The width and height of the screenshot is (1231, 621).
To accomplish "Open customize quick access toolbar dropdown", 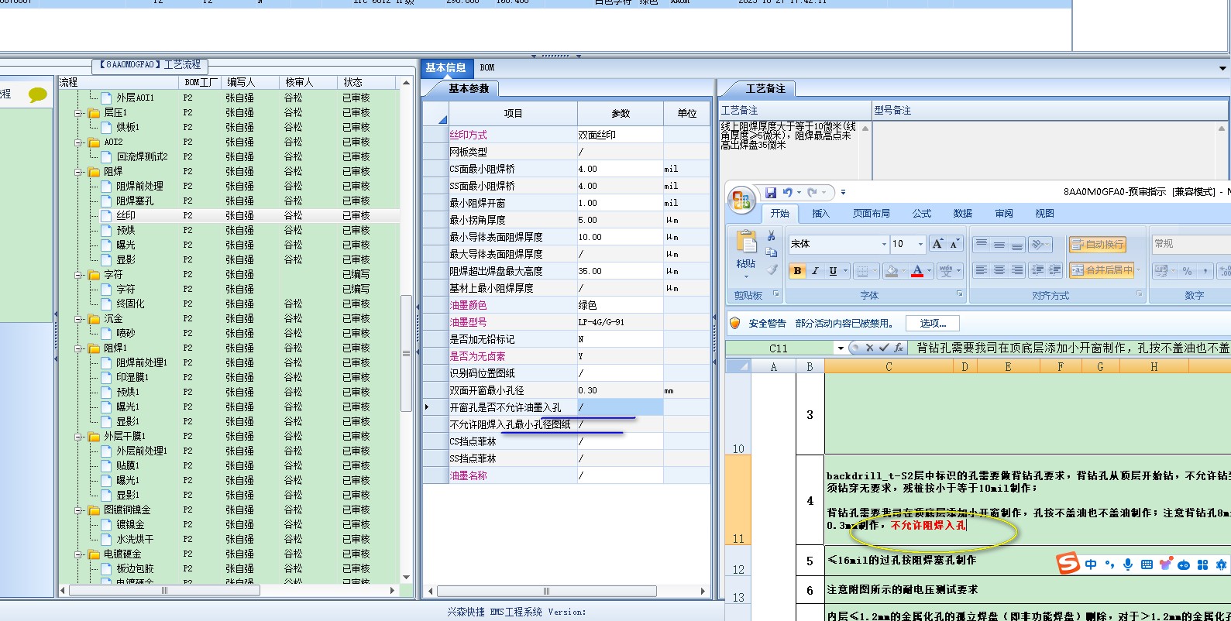I will coord(843,192).
